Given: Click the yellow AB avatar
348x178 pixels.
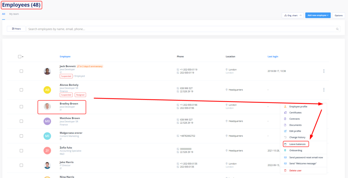Looking at the screenshot, I should coord(47,90).
